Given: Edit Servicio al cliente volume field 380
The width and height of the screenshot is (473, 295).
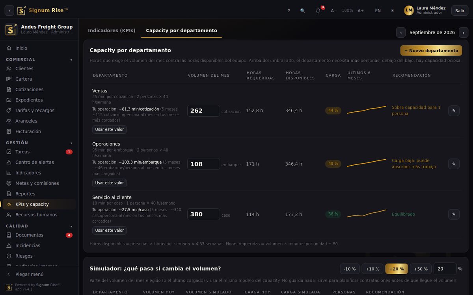Looking at the screenshot, I should (x=203, y=214).
